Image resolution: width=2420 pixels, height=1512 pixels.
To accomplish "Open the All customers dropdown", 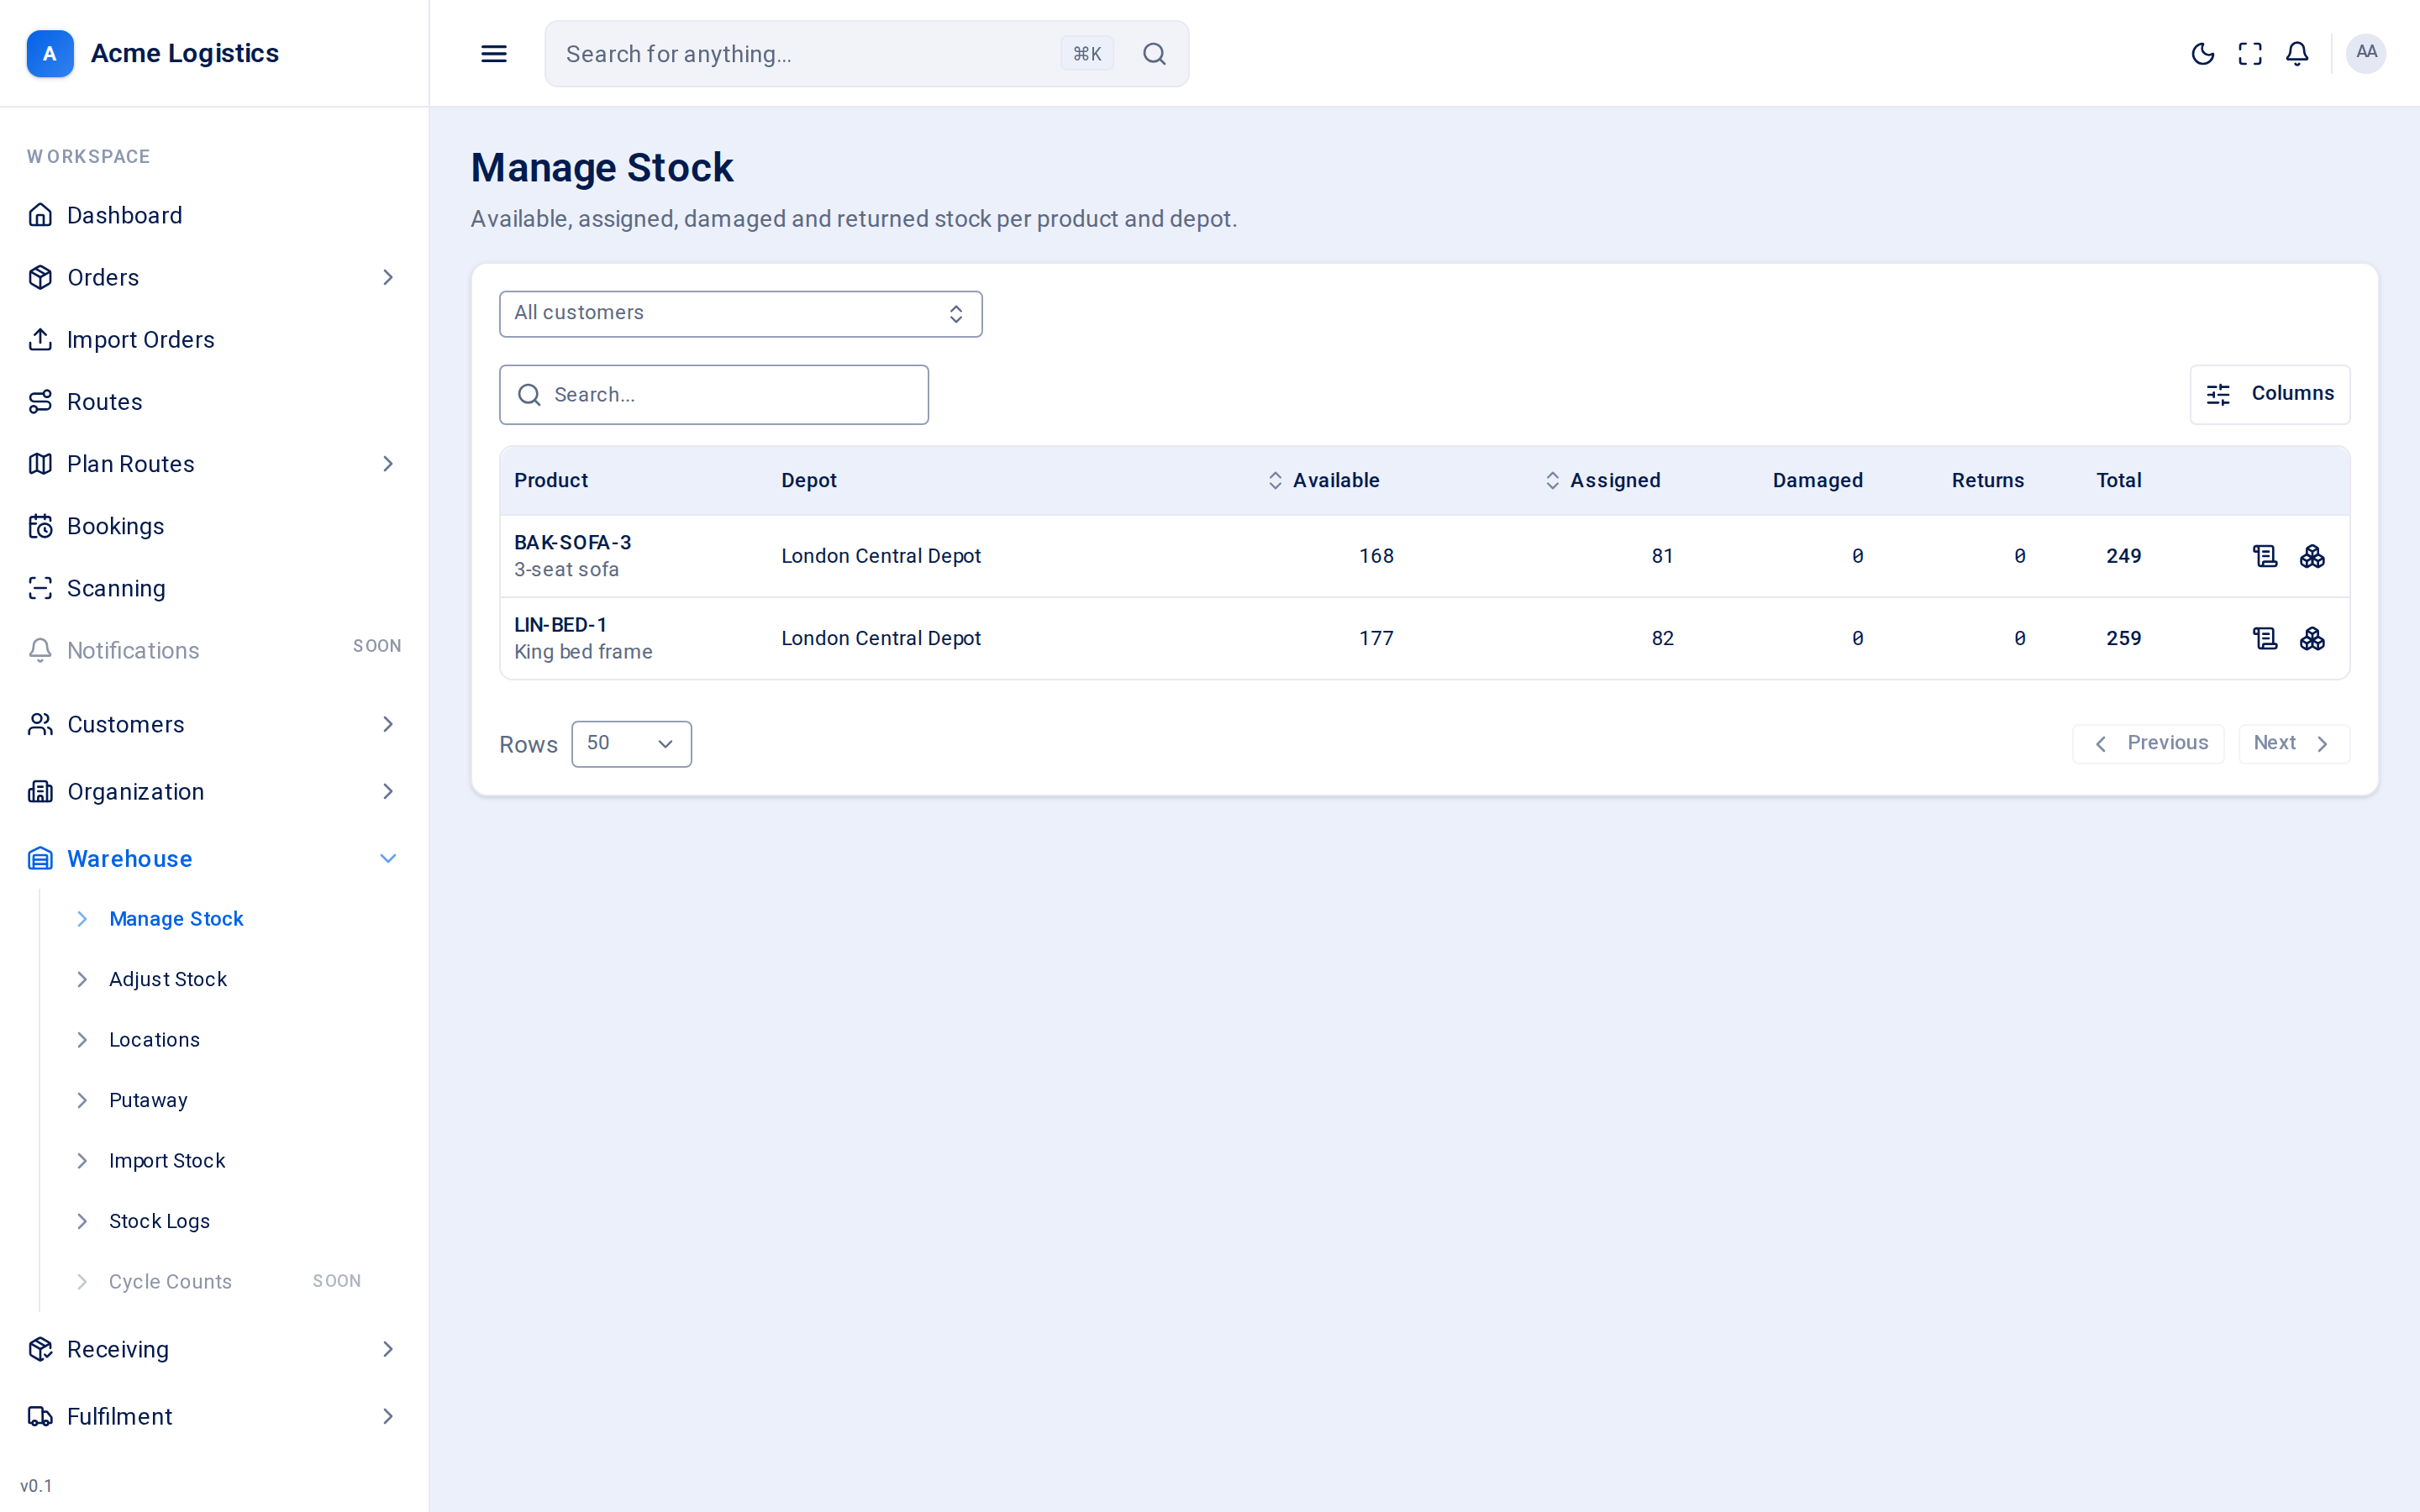I will (741, 314).
